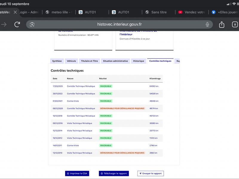Close the HistoVec browser tab

15,12
